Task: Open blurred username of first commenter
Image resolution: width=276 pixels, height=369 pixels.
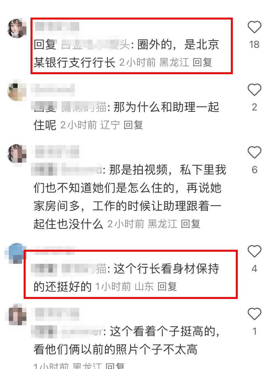Action: (57, 27)
